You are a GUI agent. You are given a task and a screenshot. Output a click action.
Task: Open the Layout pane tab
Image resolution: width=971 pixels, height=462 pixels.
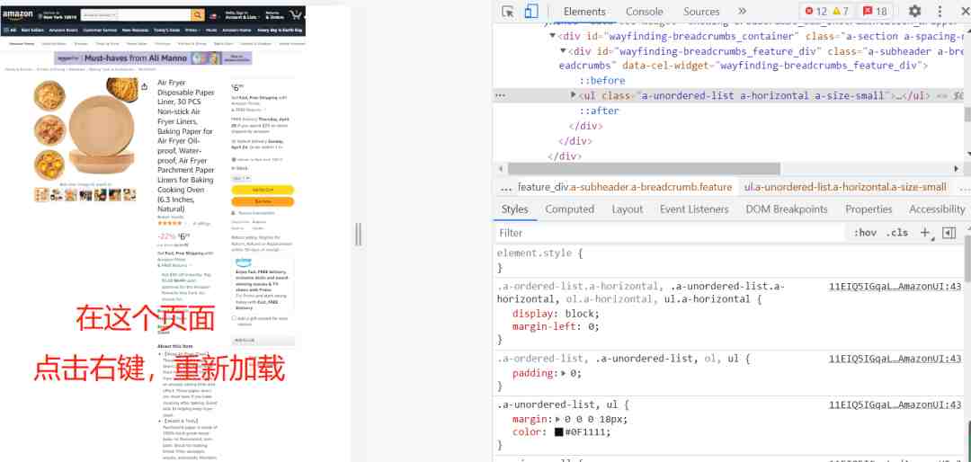click(x=627, y=209)
